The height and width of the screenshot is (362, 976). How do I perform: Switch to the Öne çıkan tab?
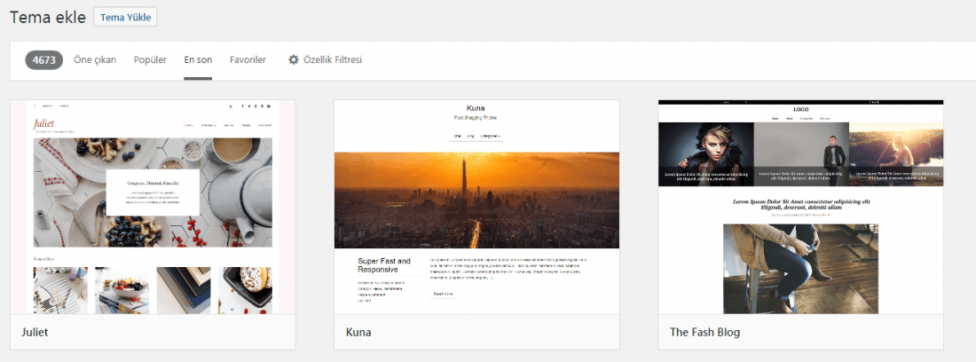(x=95, y=60)
